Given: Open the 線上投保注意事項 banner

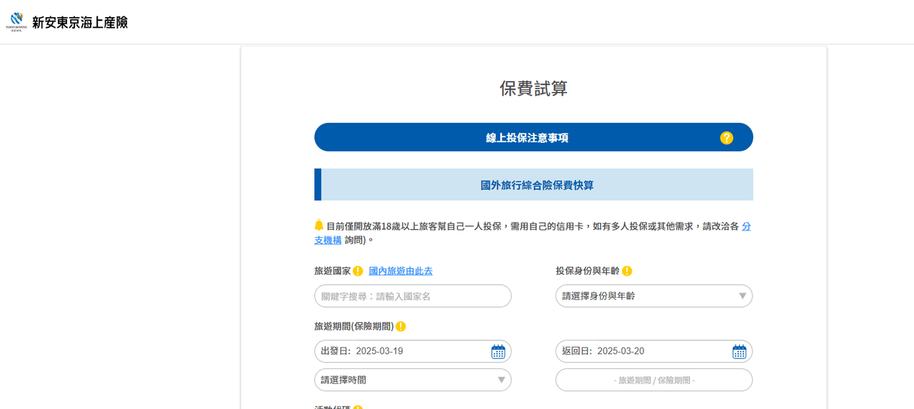Looking at the screenshot, I should point(533,137).
